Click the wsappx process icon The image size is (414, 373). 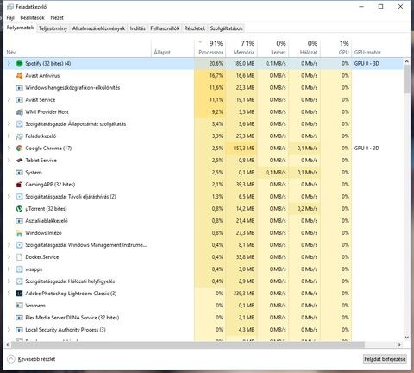point(19,269)
